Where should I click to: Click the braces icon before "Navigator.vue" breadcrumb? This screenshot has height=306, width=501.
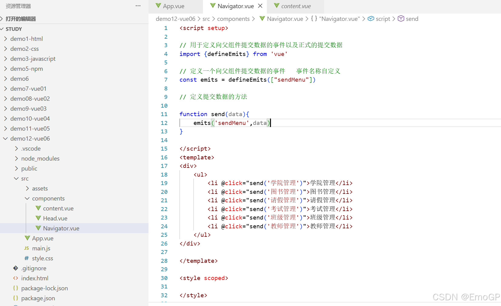pyautogui.click(x=314, y=18)
